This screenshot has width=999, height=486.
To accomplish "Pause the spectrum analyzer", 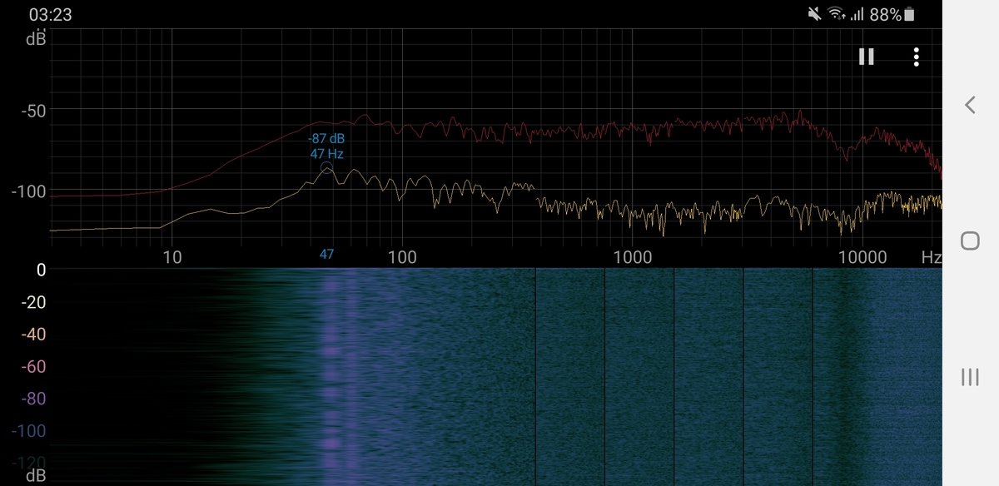I will pos(867,57).
